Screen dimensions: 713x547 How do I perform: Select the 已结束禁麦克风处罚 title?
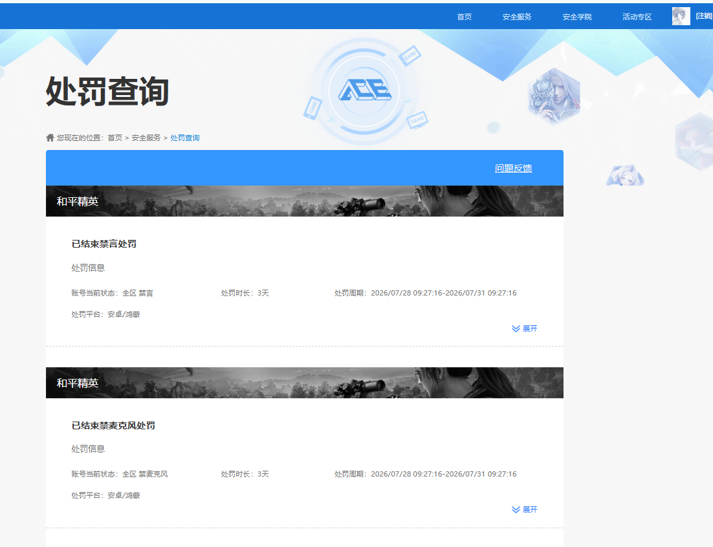(113, 425)
